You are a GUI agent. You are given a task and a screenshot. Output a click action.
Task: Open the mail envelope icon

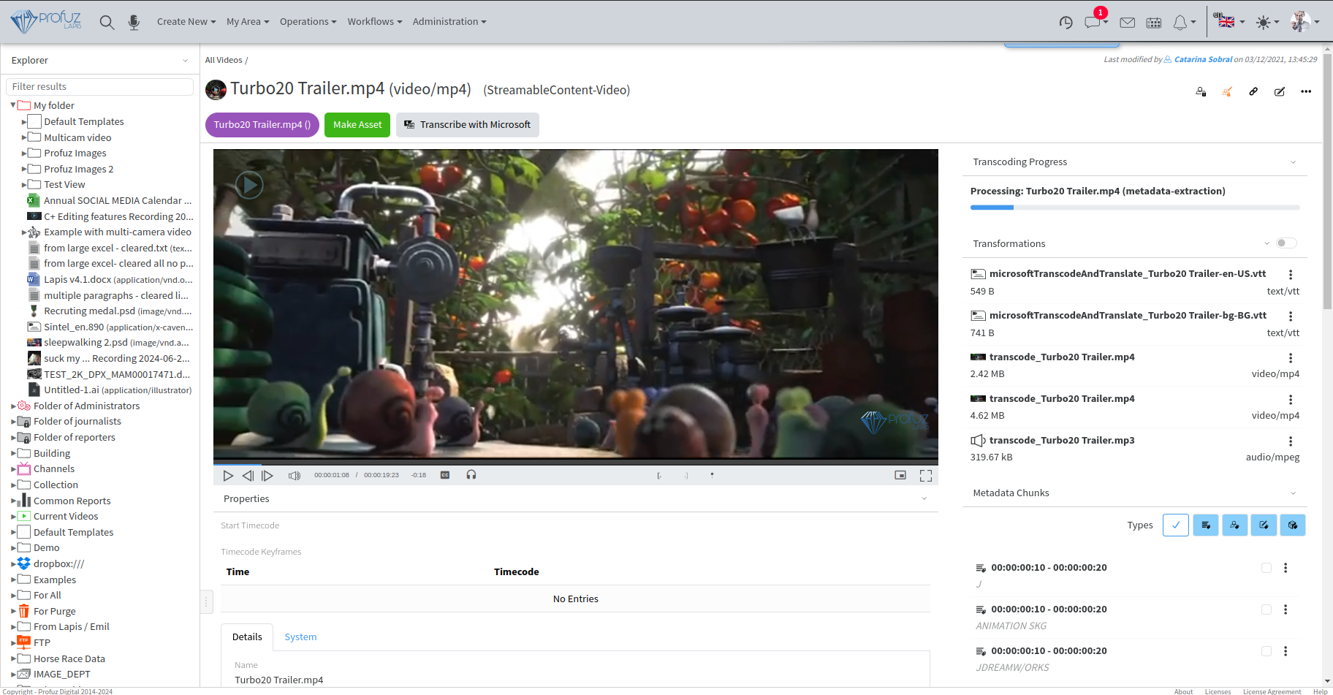[1128, 23]
